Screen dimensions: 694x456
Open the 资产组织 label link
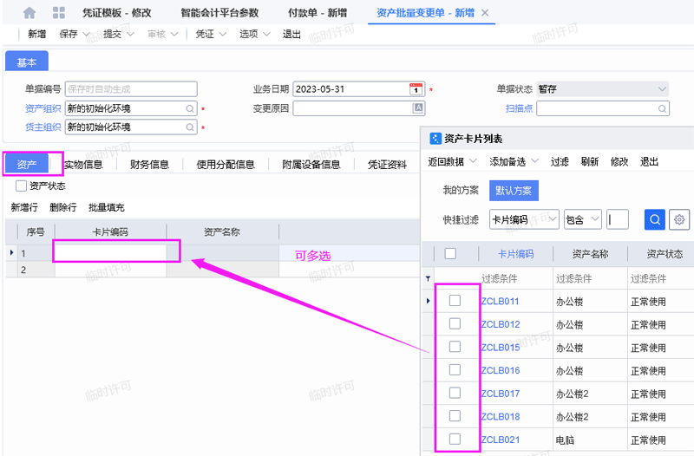43,108
